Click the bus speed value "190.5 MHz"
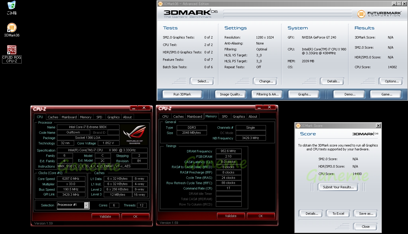This screenshot has width=408, height=234. (71, 190)
